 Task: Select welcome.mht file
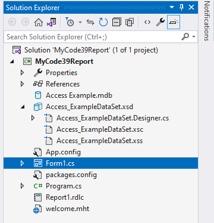click(x=67, y=209)
